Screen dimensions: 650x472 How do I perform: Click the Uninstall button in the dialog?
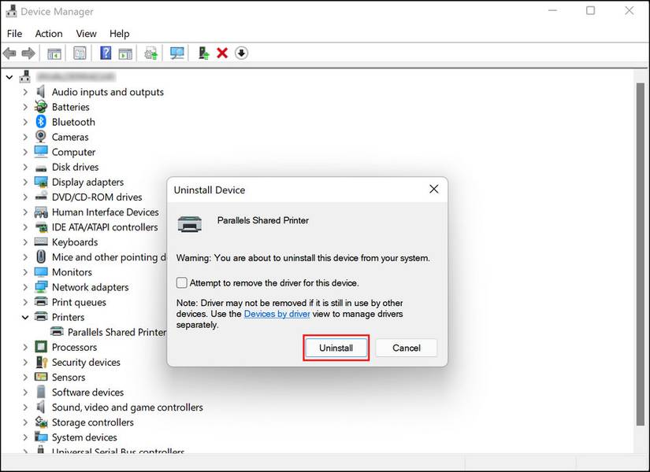[336, 348]
